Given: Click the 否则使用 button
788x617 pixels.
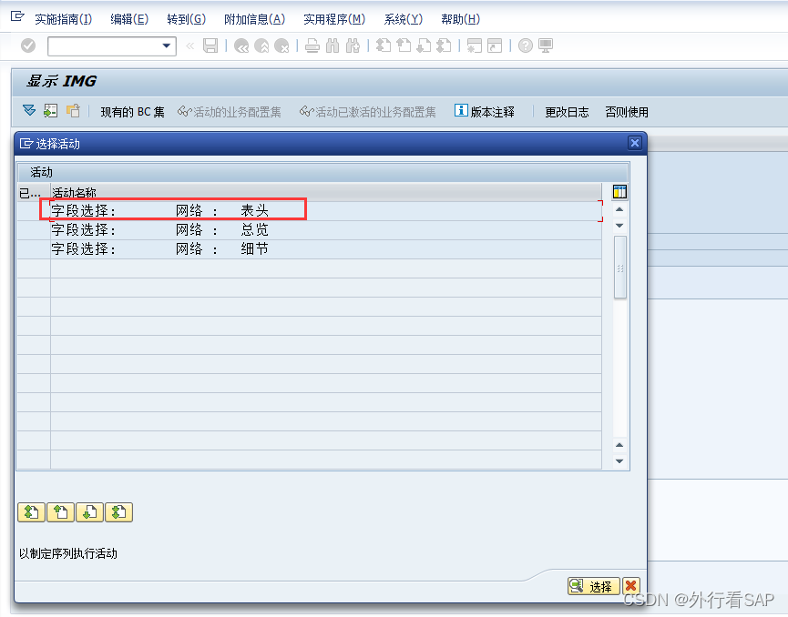Looking at the screenshot, I should [x=627, y=112].
